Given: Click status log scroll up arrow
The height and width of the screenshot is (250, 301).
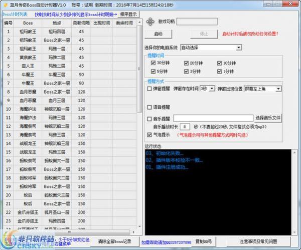Looking at the screenshot, I should coord(294,152).
